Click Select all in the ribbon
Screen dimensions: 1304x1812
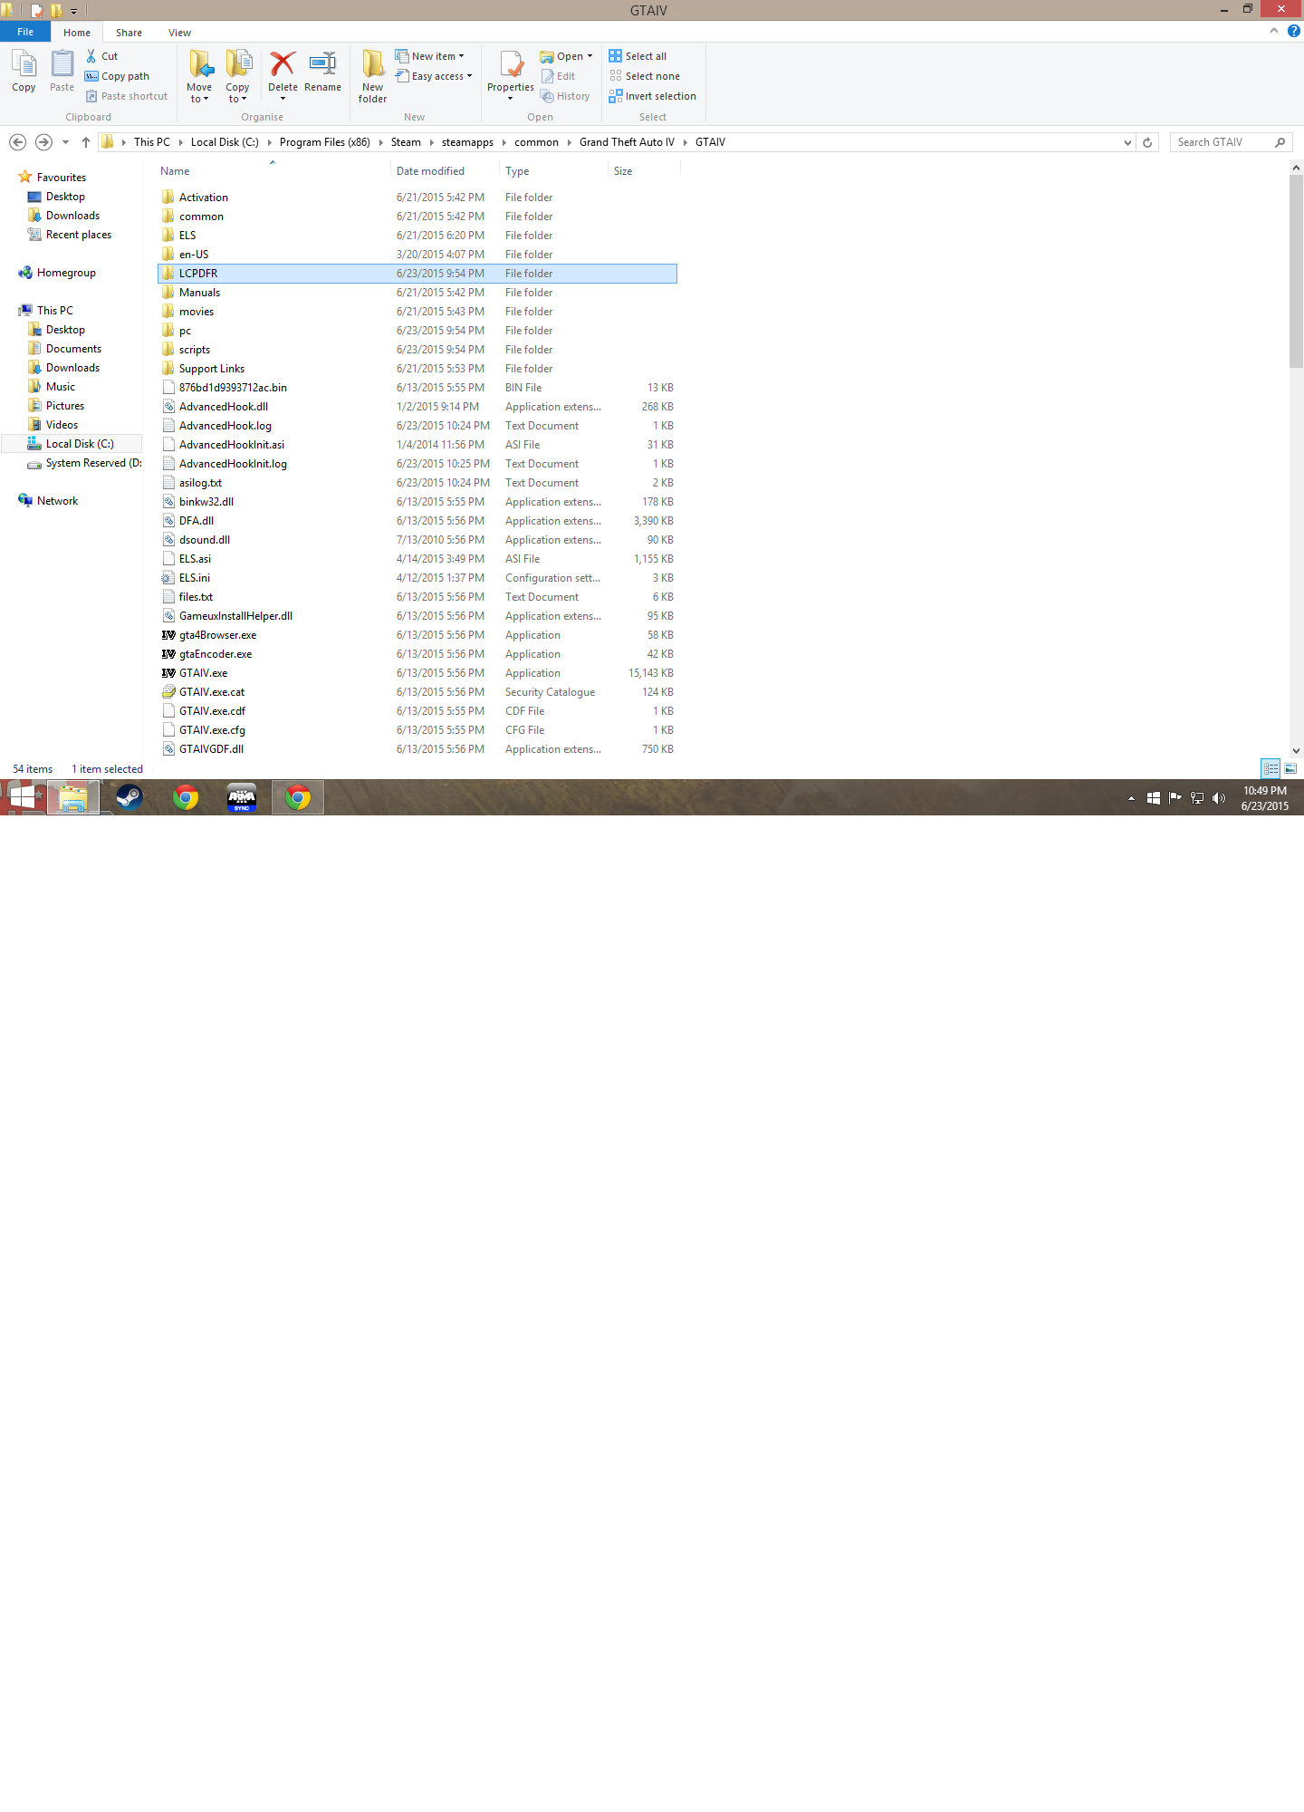638,56
